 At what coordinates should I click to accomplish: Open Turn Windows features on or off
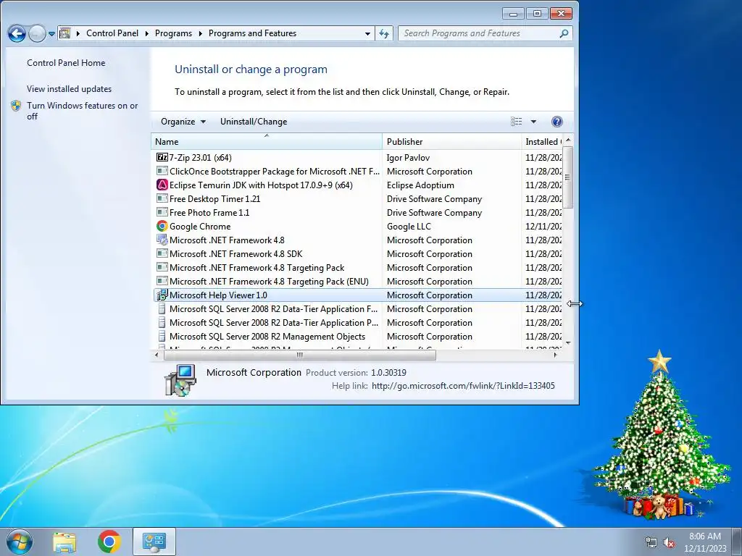pos(83,111)
